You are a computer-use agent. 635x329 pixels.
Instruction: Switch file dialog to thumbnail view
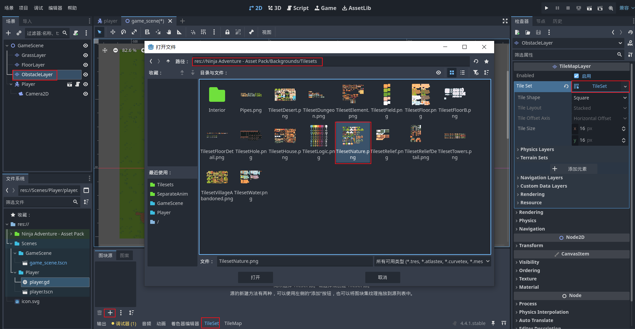coord(452,73)
